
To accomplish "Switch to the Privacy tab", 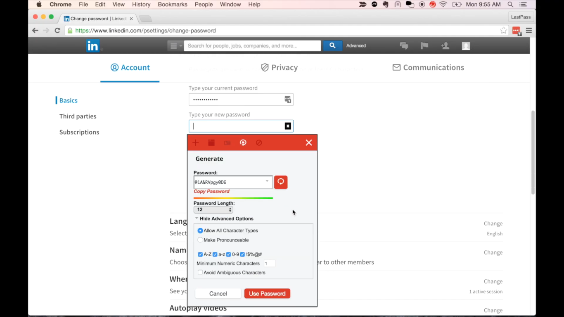I will pos(279,68).
